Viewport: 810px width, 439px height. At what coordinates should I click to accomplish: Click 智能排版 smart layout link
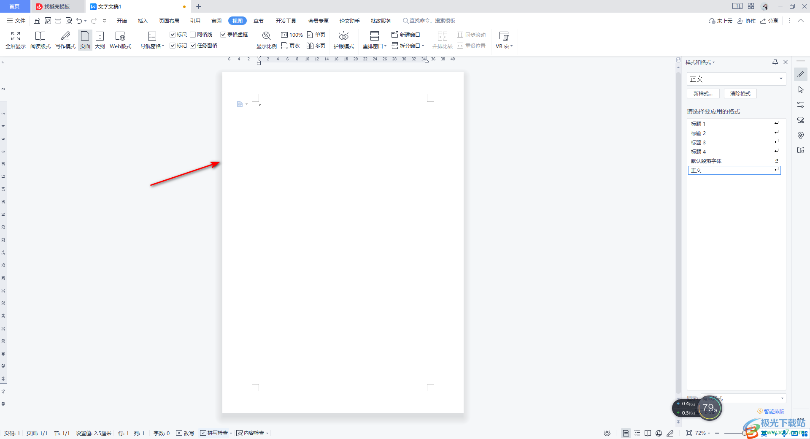[x=771, y=411]
